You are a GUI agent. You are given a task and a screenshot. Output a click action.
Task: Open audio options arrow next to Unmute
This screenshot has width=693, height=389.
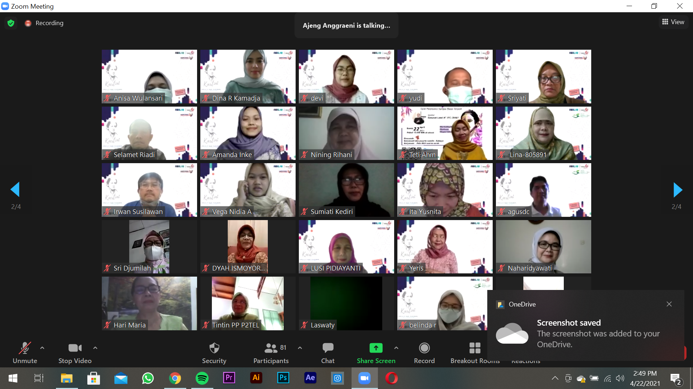point(42,348)
